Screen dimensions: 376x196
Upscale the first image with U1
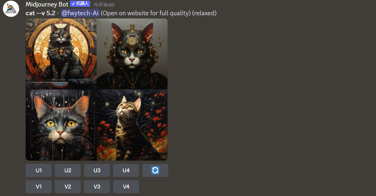(x=39, y=170)
